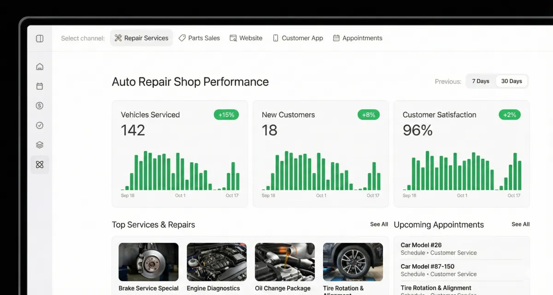This screenshot has width=553, height=295.
Task: Click the Engine Diagnostics label
Action: click(x=213, y=289)
